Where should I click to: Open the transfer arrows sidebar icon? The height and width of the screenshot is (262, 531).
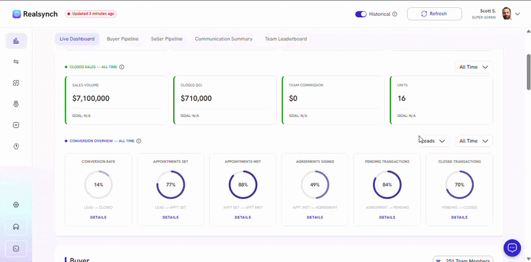[16, 62]
